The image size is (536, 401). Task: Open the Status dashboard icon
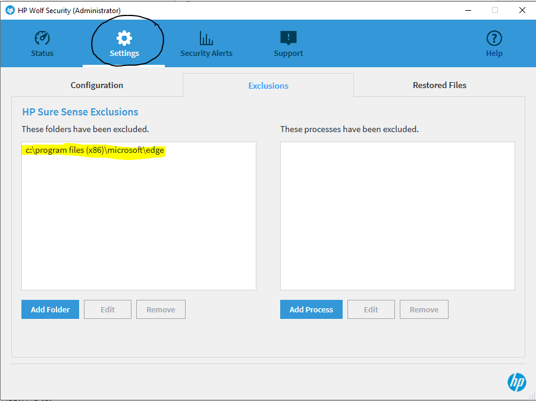click(42, 37)
